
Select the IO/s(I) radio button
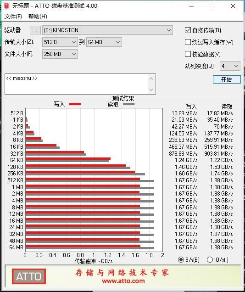[x=210, y=259]
